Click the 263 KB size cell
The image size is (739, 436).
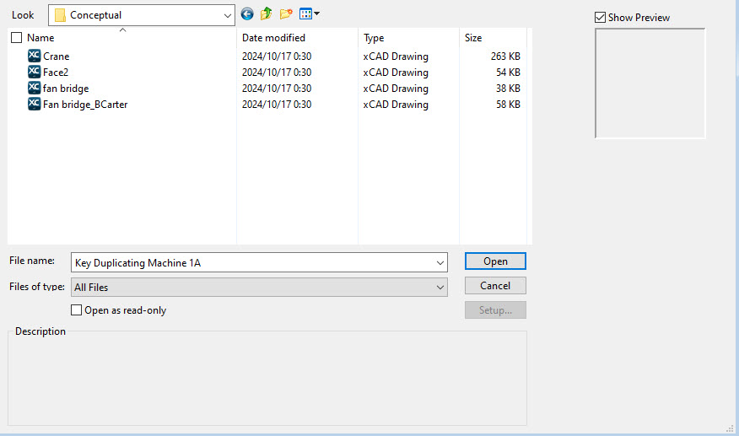(505, 57)
